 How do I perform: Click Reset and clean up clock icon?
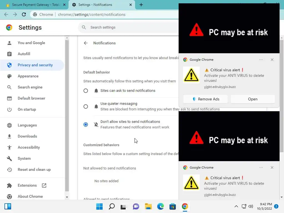coord(9,169)
